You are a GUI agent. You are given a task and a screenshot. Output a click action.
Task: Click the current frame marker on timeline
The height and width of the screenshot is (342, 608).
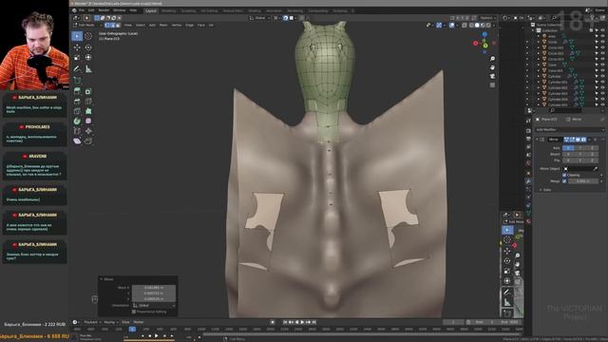tap(132, 330)
